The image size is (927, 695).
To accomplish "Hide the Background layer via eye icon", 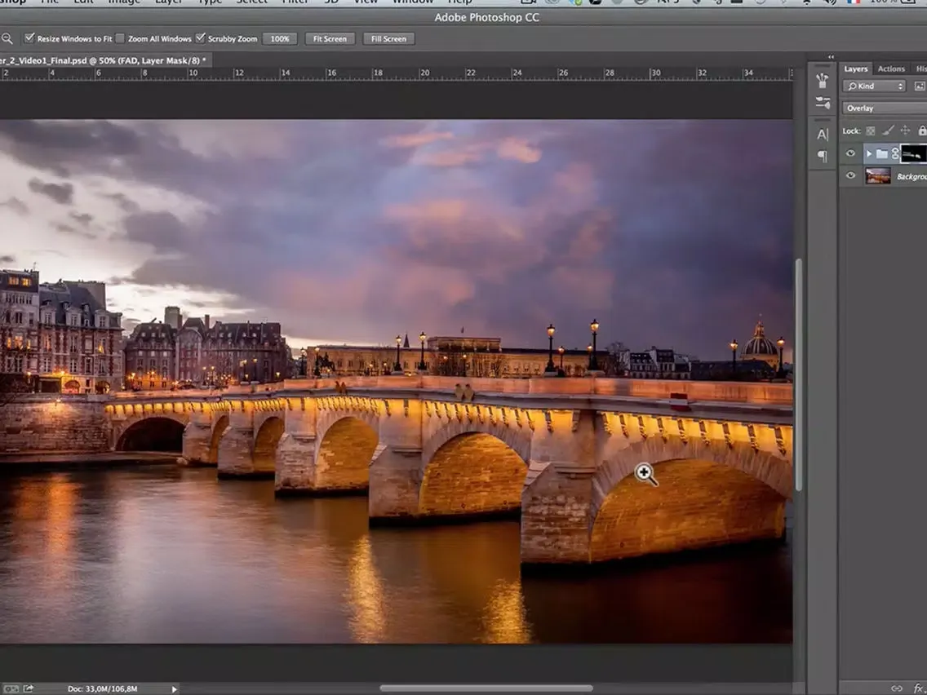I will tap(850, 175).
